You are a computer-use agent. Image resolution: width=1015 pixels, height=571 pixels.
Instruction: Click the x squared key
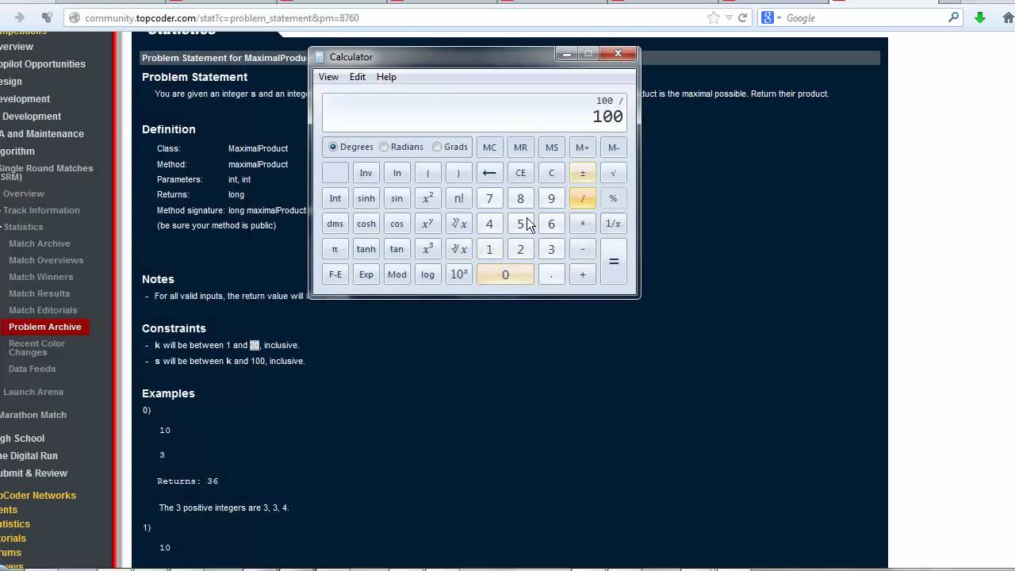pyautogui.click(x=427, y=198)
